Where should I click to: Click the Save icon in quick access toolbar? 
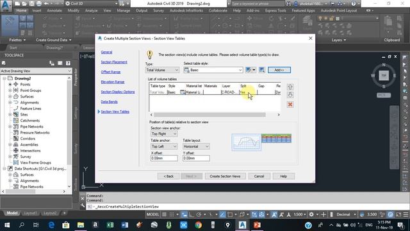[31, 4]
